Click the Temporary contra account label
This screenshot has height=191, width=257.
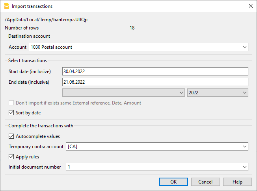click(36, 147)
